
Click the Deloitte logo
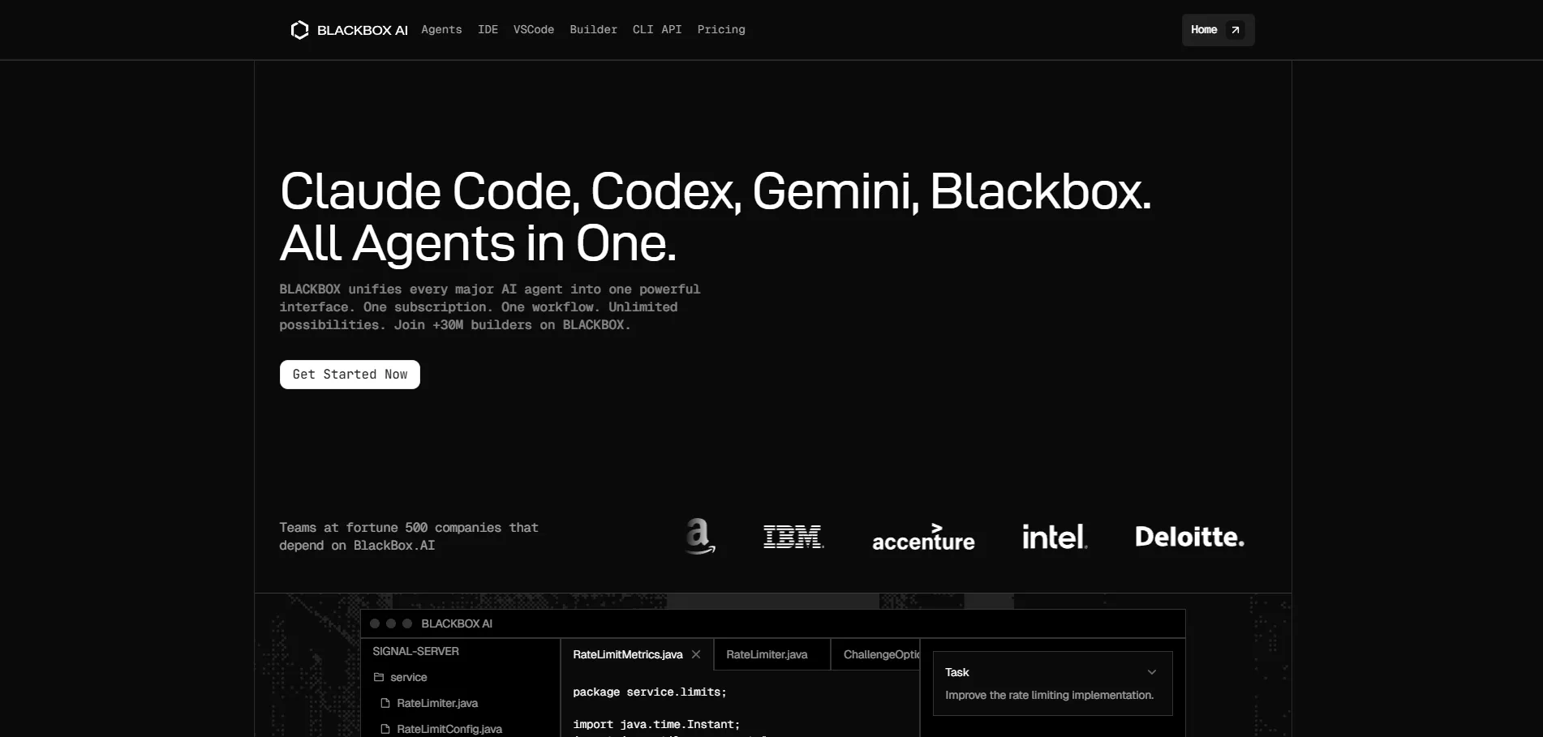click(x=1188, y=537)
